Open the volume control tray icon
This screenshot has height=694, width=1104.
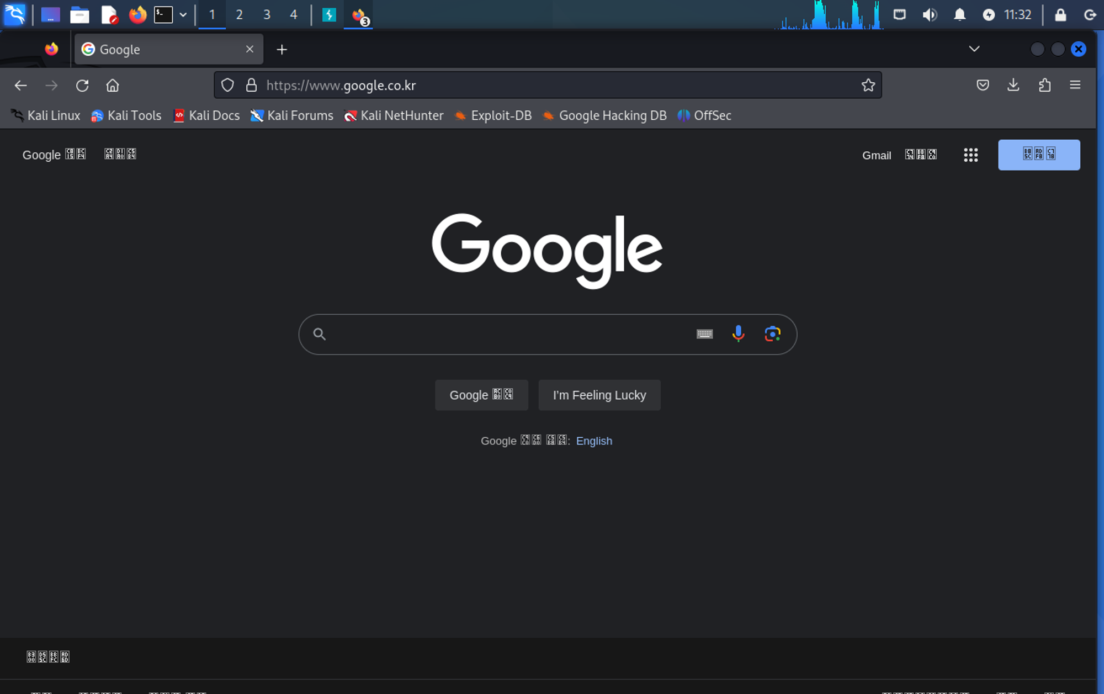[x=930, y=15]
